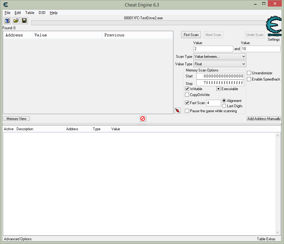The height and width of the screenshot is (244, 284).
Task: Click the open cheat table folder icon
Action: [x=16, y=21]
